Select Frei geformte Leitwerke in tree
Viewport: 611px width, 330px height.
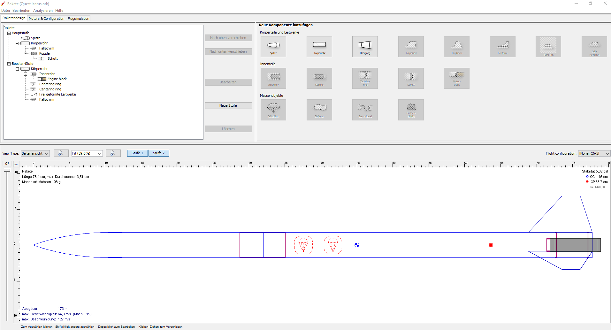pyautogui.click(x=57, y=94)
